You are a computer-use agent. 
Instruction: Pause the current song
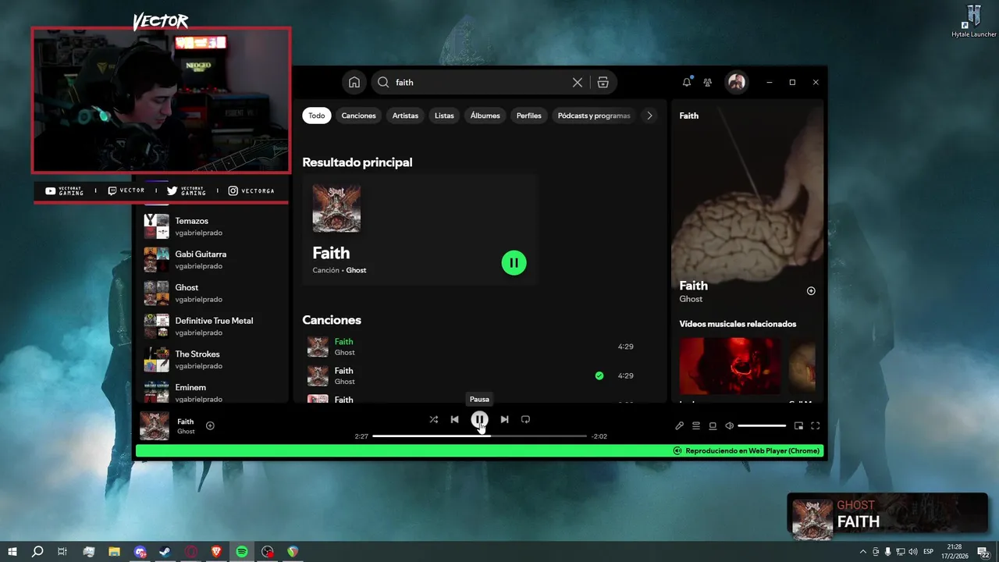479,419
